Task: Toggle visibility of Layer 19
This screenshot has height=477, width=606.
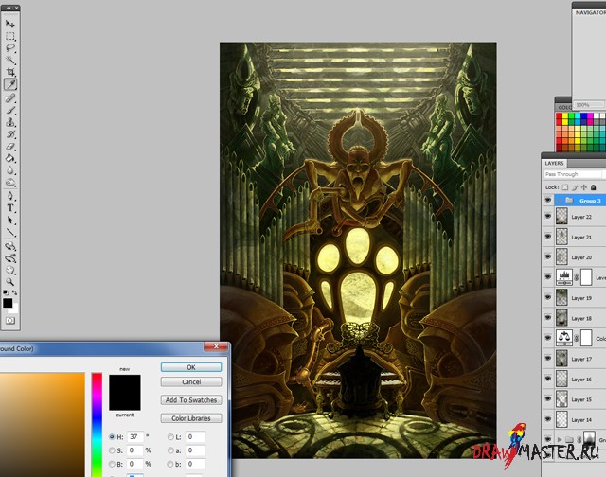Action: 547,297
